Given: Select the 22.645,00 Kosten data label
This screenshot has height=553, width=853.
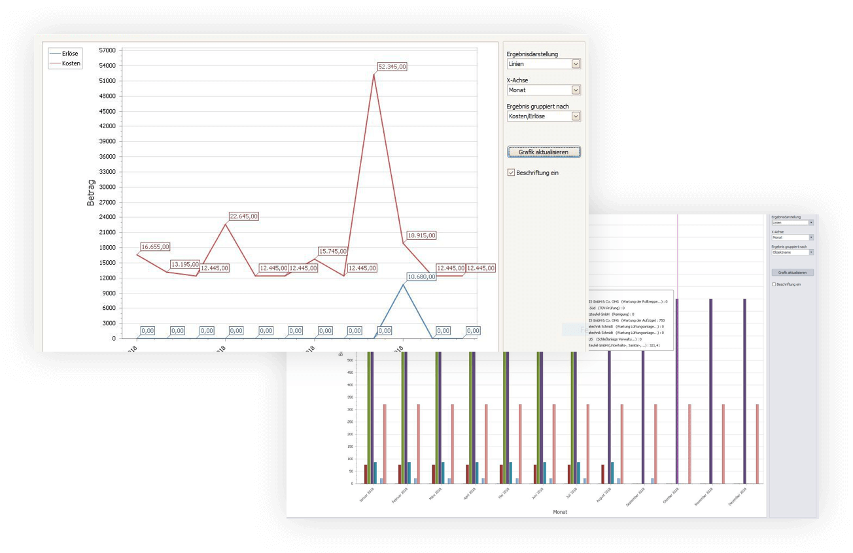Looking at the screenshot, I should (244, 216).
